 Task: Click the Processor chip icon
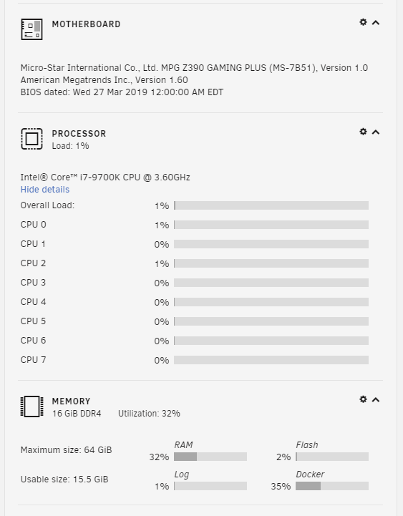[x=31, y=139]
